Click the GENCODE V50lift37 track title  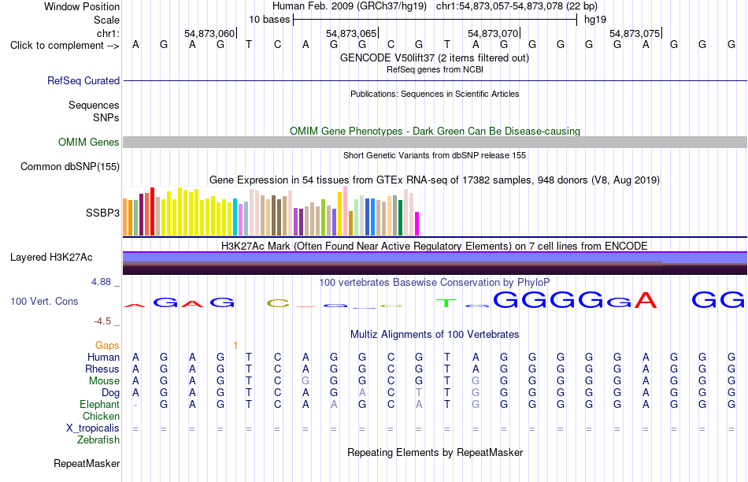click(x=434, y=57)
